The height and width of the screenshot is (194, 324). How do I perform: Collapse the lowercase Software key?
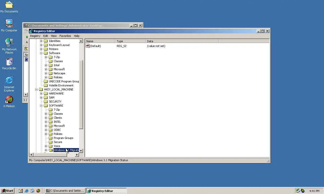(41, 53)
